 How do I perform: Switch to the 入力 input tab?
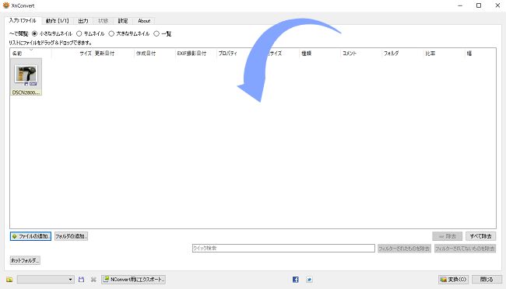(23, 20)
